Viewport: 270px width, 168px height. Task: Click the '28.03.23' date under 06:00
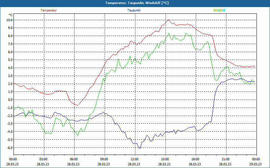73,164
